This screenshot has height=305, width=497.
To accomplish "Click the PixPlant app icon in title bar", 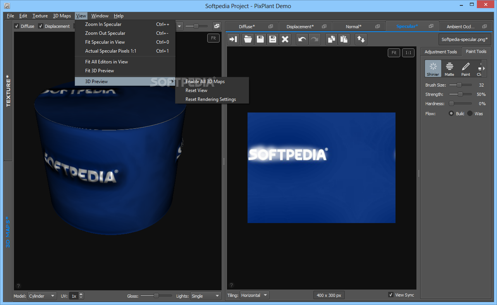I will [7, 6].
